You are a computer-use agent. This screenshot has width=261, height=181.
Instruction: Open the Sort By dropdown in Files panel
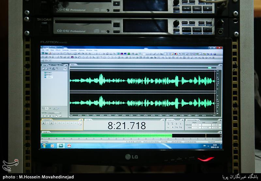54,113
